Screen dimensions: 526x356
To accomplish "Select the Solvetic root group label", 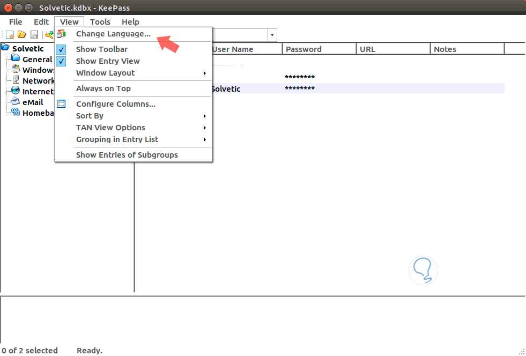I will point(28,49).
